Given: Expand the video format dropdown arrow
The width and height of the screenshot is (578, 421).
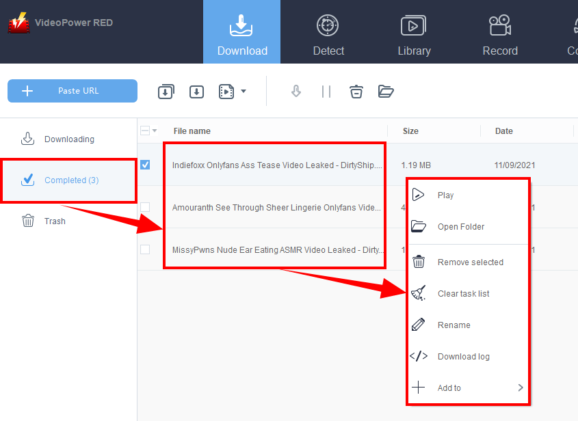Looking at the screenshot, I should pyautogui.click(x=244, y=91).
